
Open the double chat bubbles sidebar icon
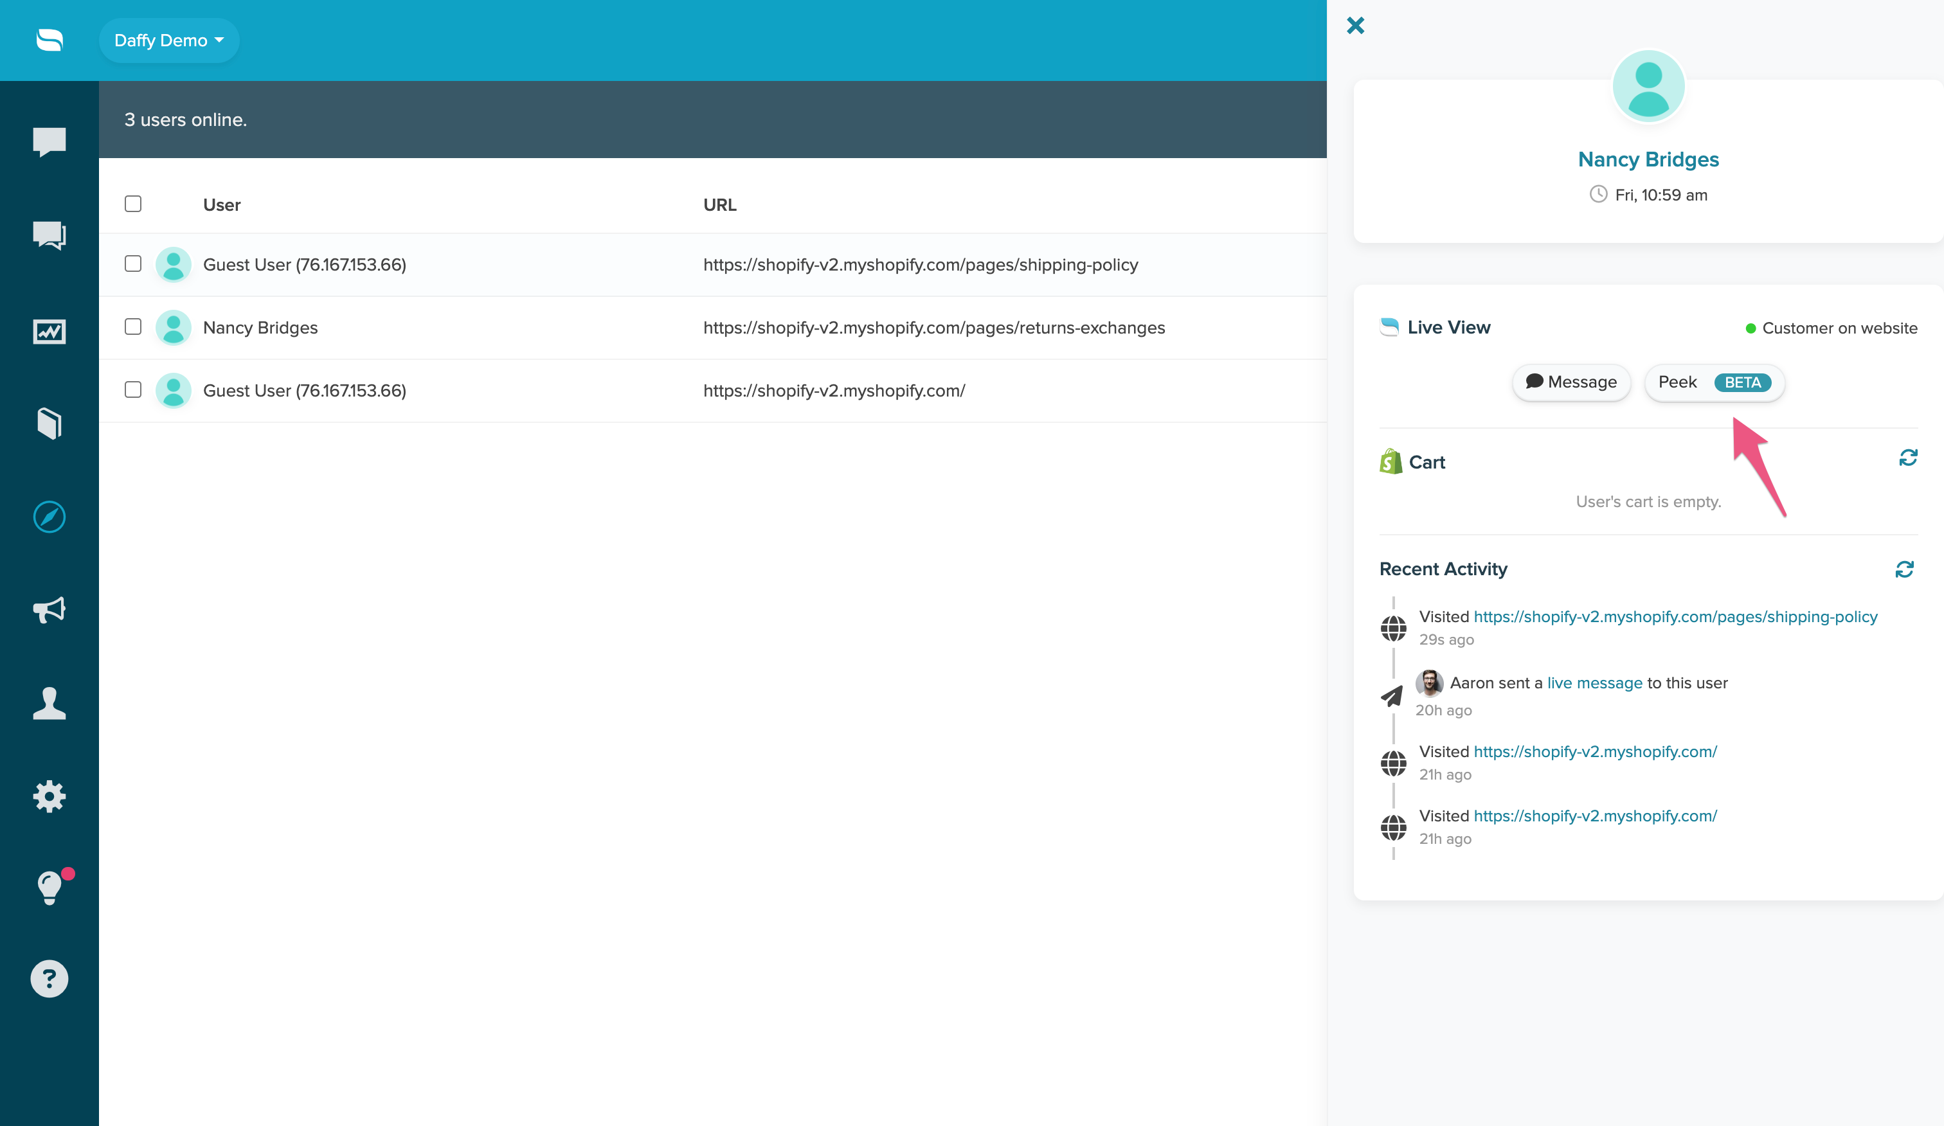point(50,235)
